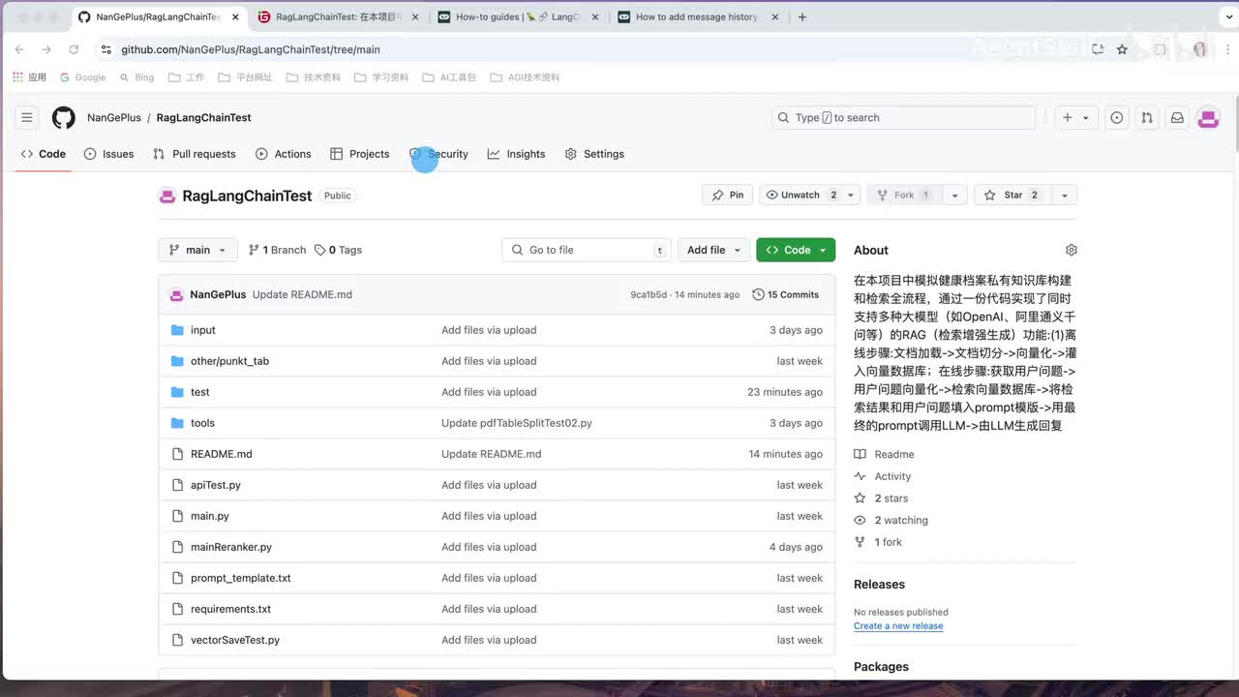The image size is (1239, 697).
Task: Click the browser address bar URL
Action: (251, 49)
